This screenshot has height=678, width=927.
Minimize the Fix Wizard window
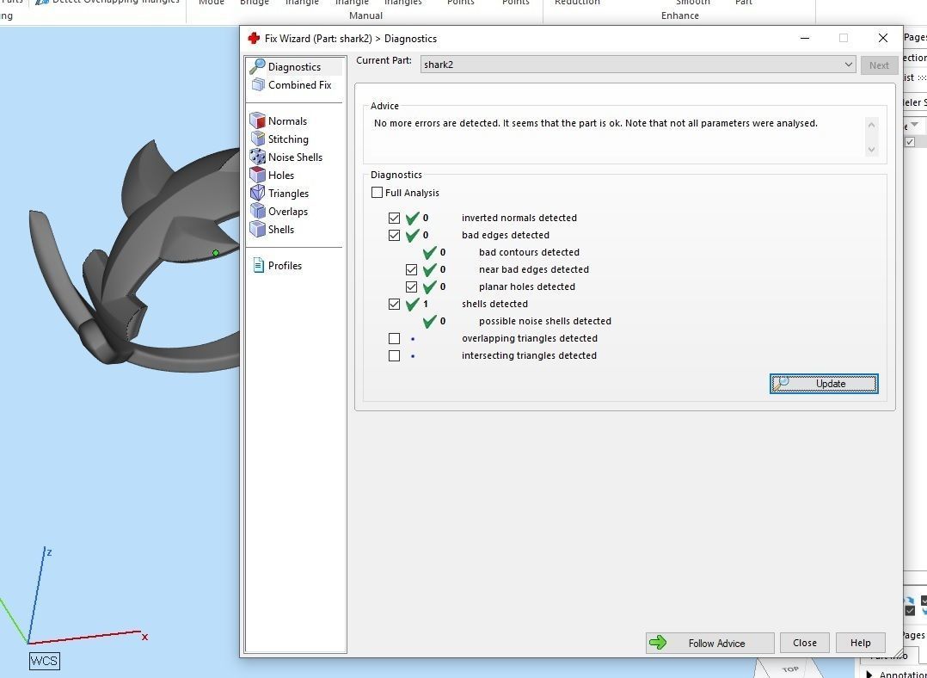[805, 39]
